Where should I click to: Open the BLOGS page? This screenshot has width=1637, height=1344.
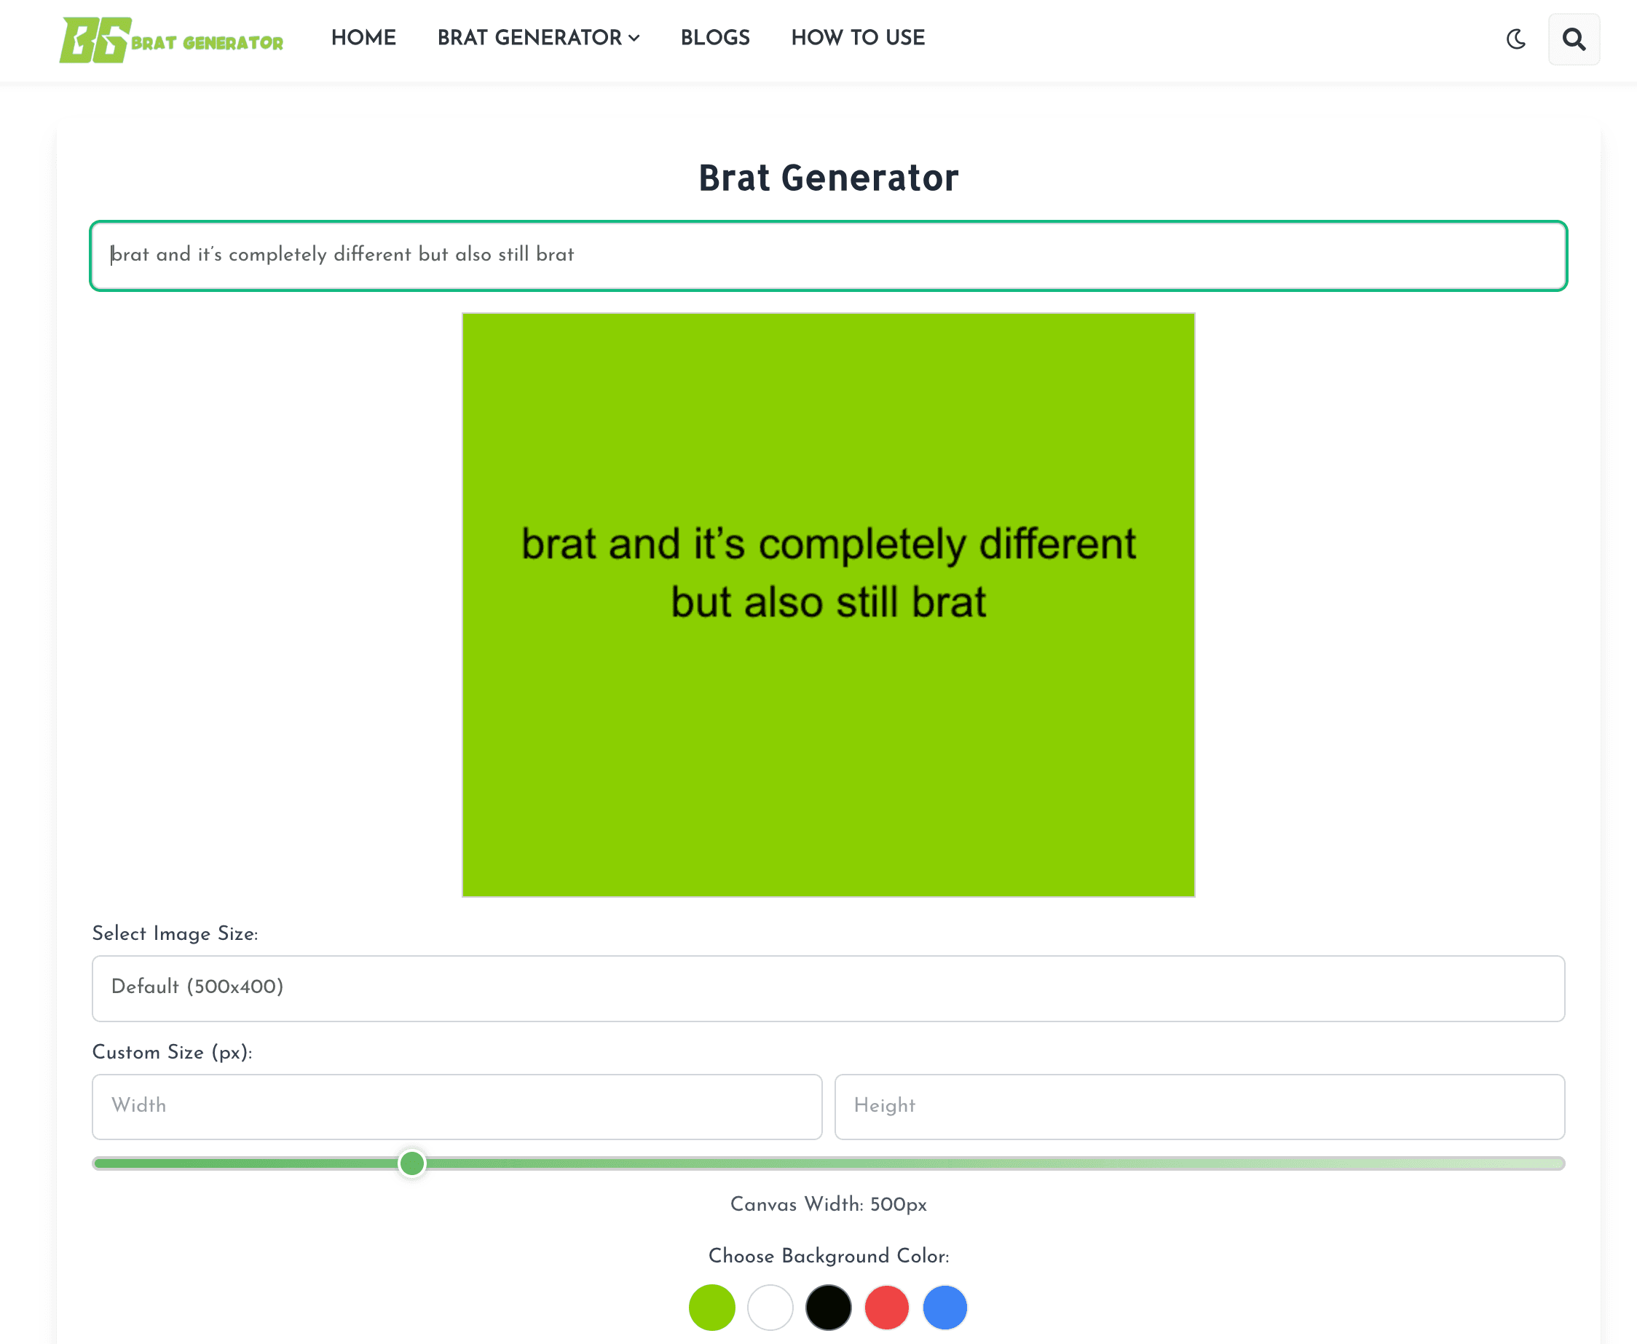(x=714, y=38)
